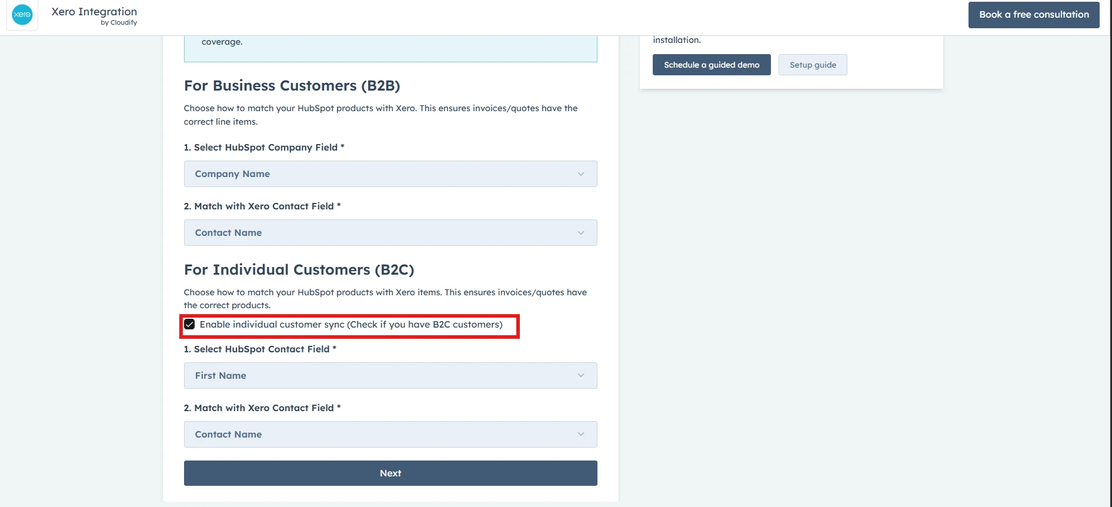Open the Setup guide link
The height and width of the screenshot is (507, 1112).
coord(813,65)
